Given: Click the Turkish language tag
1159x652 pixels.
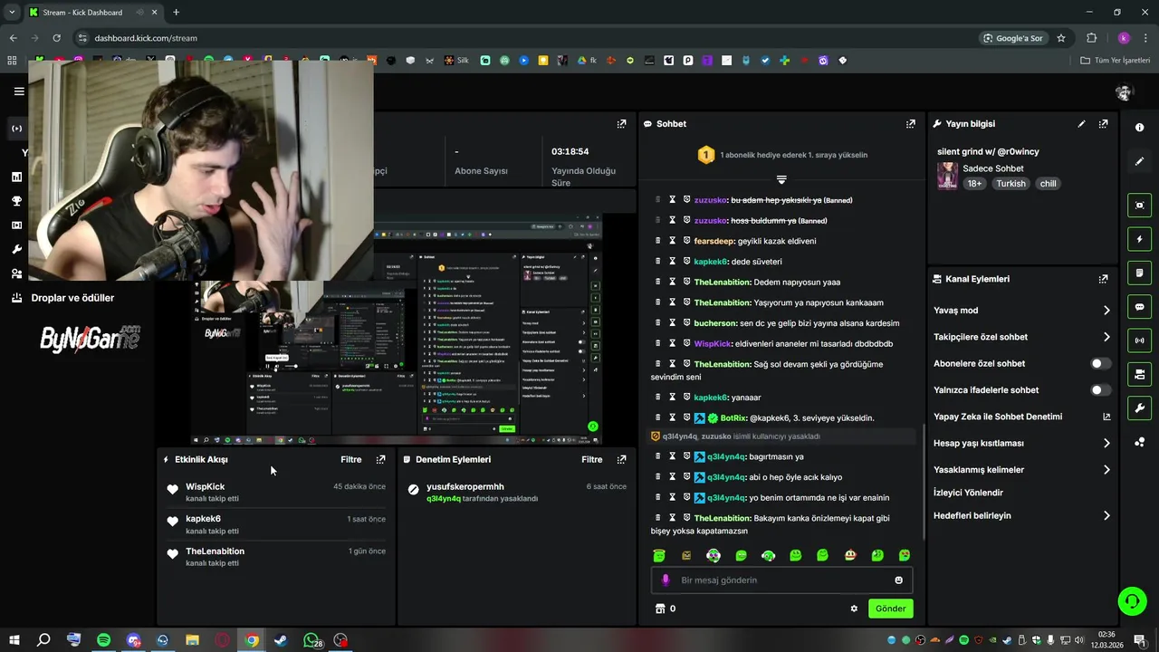Looking at the screenshot, I should 1011,184.
